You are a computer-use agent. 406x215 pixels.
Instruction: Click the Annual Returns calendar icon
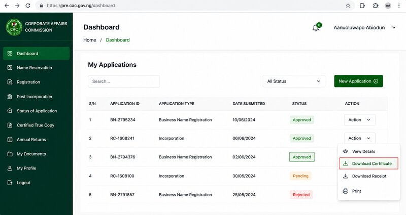pyautogui.click(x=10, y=140)
